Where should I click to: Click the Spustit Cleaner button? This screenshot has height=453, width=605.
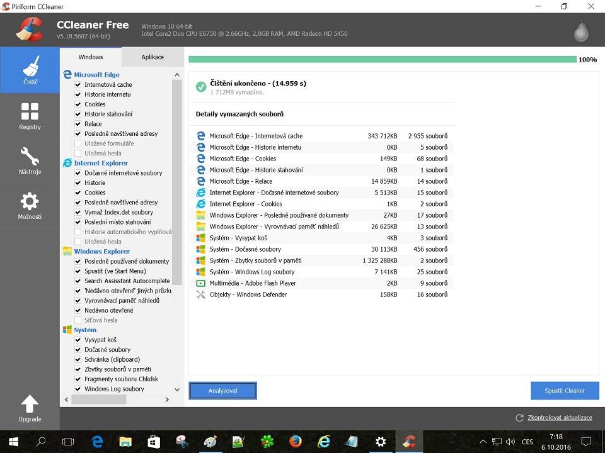[565, 391]
